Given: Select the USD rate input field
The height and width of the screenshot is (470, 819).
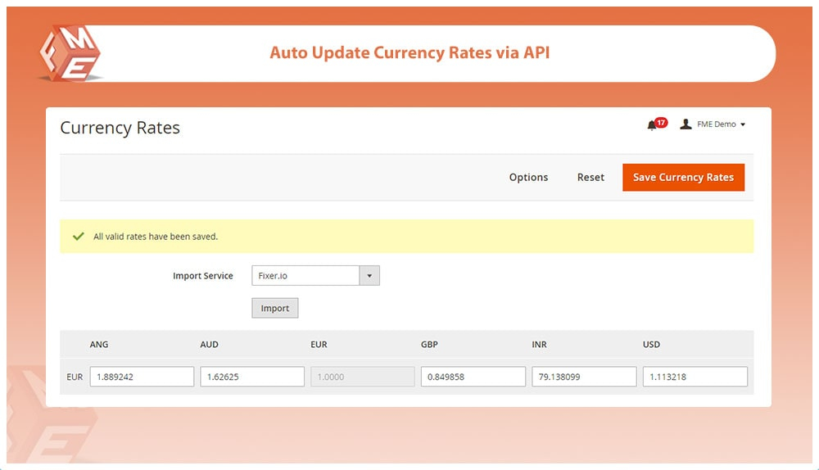Looking at the screenshot, I should [695, 377].
